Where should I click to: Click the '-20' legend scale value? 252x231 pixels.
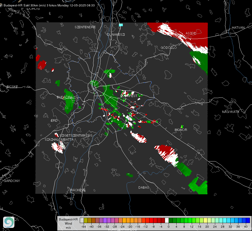[x=130, y=227]
